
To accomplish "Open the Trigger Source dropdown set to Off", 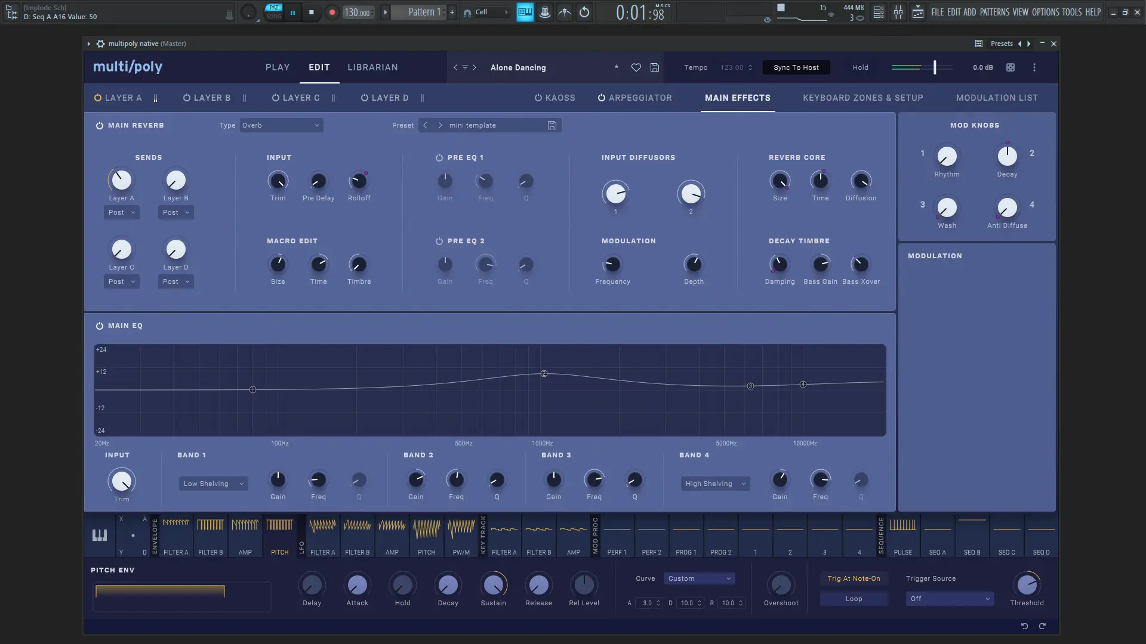I will (949, 599).
